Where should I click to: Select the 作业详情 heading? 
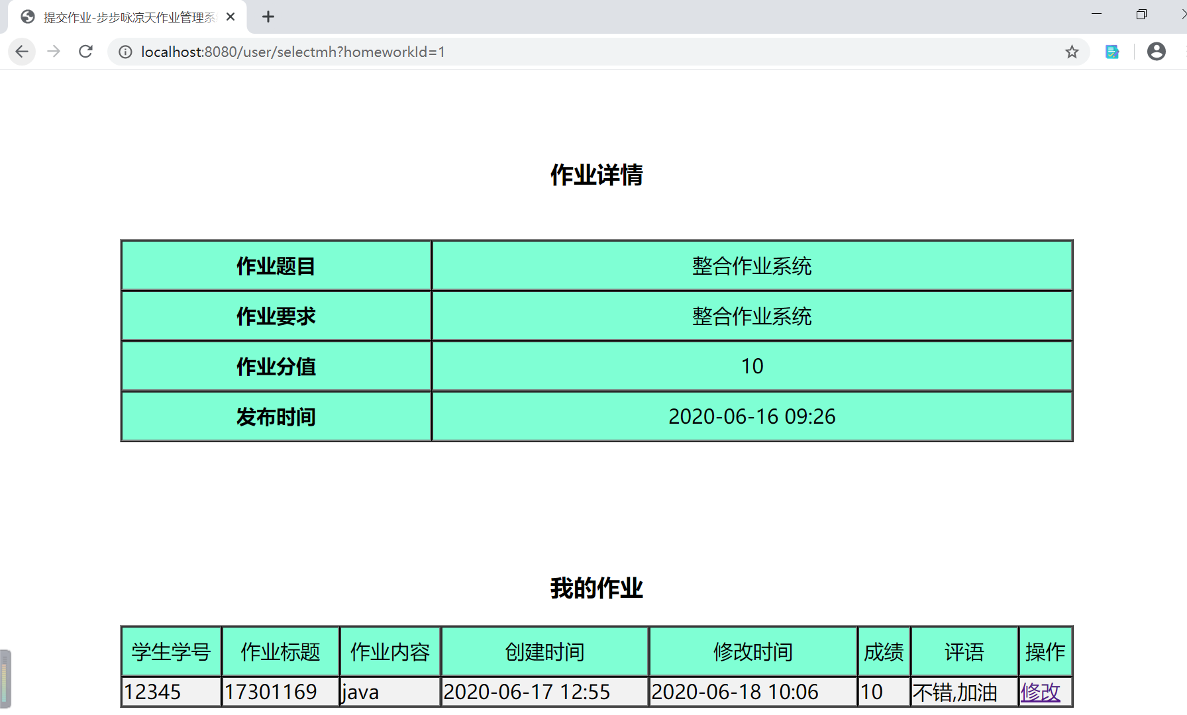click(x=596, y=175)
